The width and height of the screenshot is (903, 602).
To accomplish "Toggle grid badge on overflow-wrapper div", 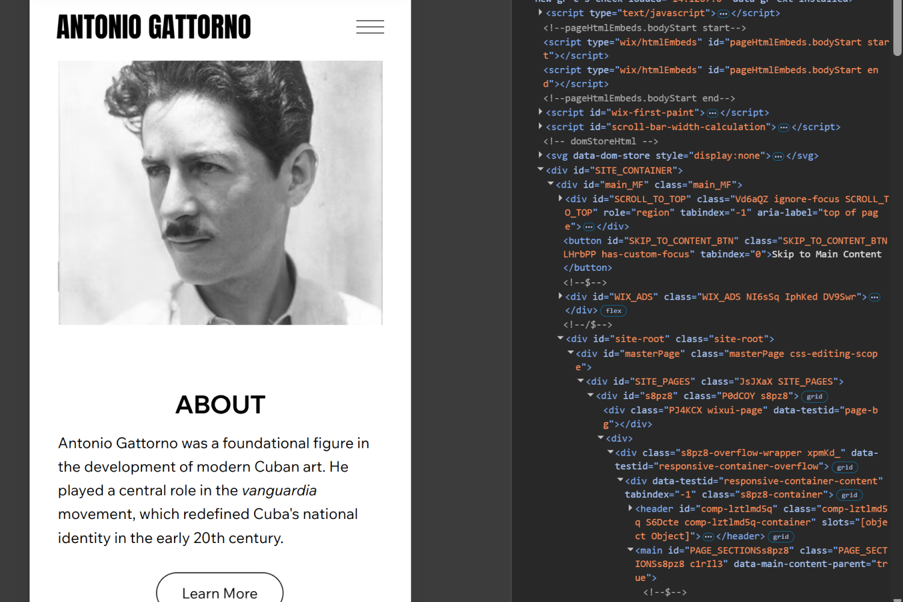I will pyautogui.click(x=845, y=467).
